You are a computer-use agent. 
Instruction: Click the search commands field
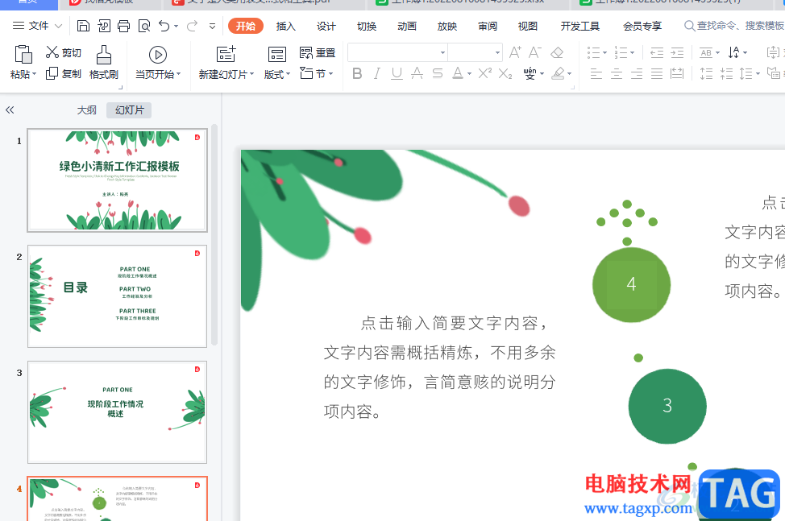point(734,26)
